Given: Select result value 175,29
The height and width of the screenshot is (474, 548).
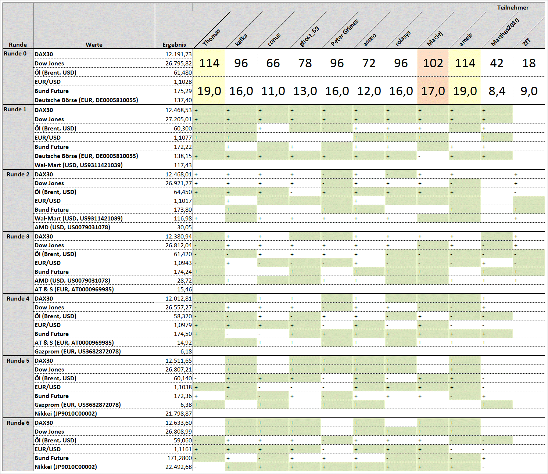Looking at the screenshot, I should point(183,91).
